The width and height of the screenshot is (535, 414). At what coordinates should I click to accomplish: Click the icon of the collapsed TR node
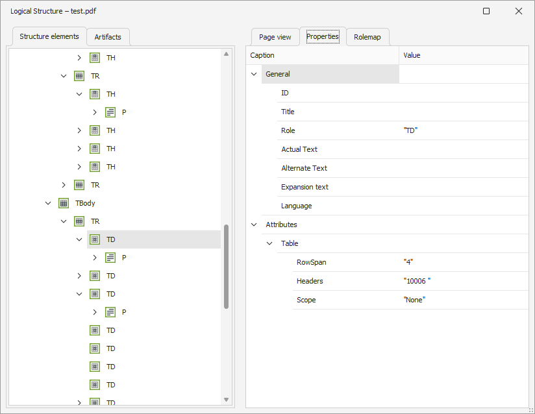coord(79,185)
